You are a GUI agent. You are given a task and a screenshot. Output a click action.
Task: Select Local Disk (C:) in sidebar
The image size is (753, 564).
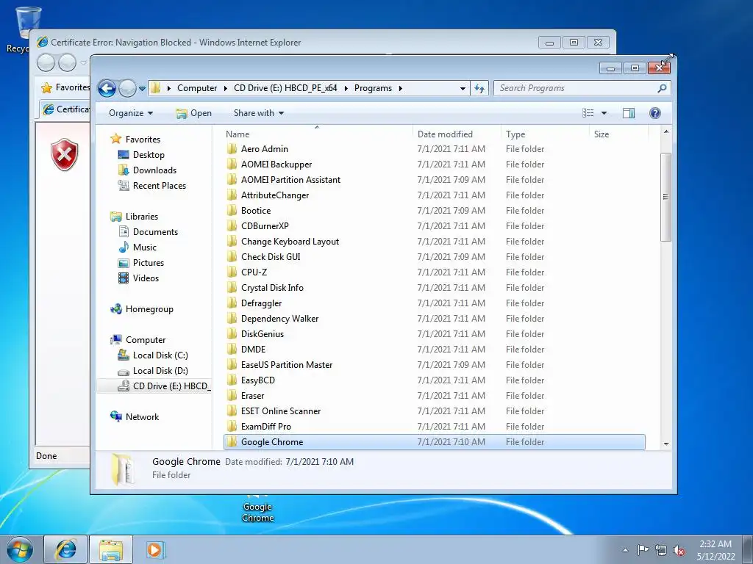160,355
